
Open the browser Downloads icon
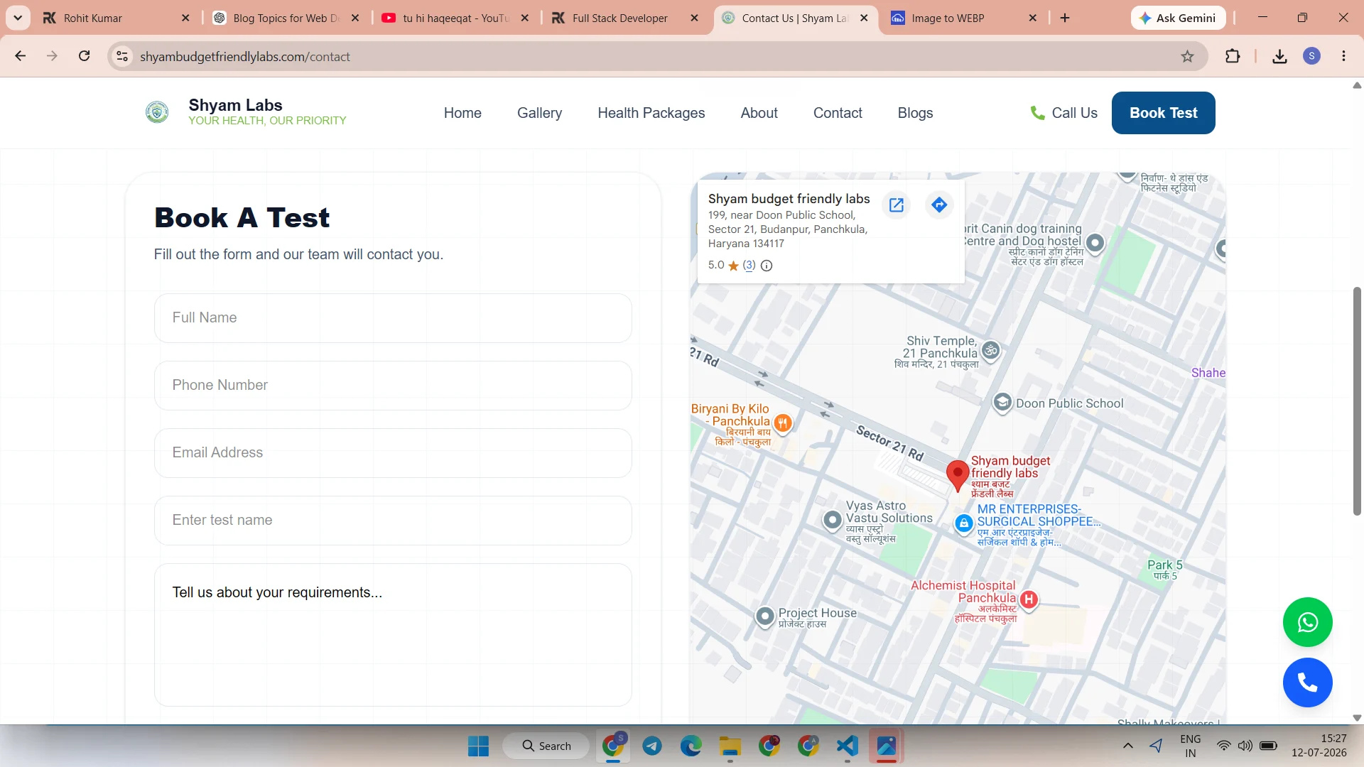tap(1280, 56)
